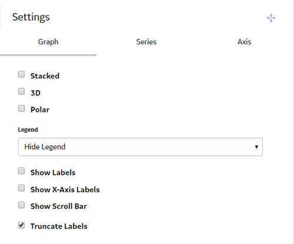Click the Show Scroll Bar label text
The height and width of the screenshot is (244, 294).
pyautogui.click(x=59, y=206)
